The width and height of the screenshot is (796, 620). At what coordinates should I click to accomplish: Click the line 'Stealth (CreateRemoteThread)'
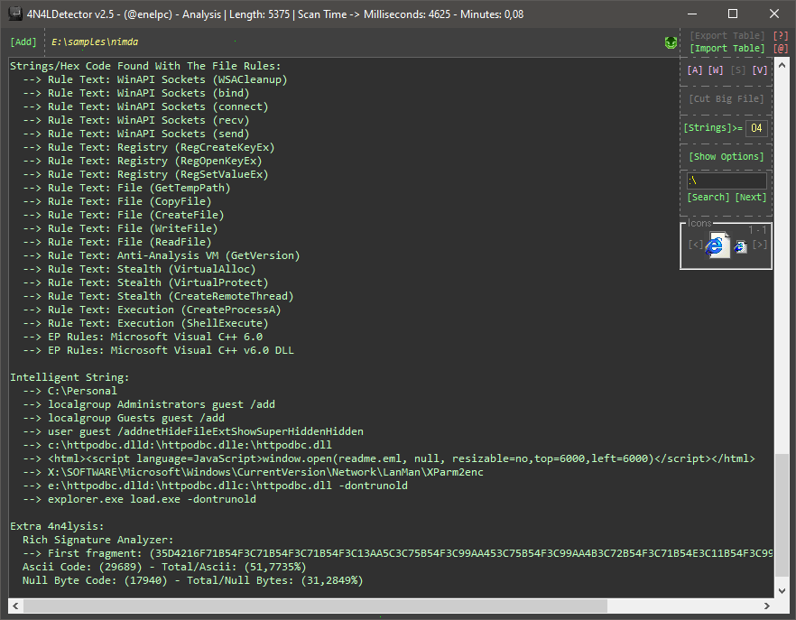pos(159,297)
